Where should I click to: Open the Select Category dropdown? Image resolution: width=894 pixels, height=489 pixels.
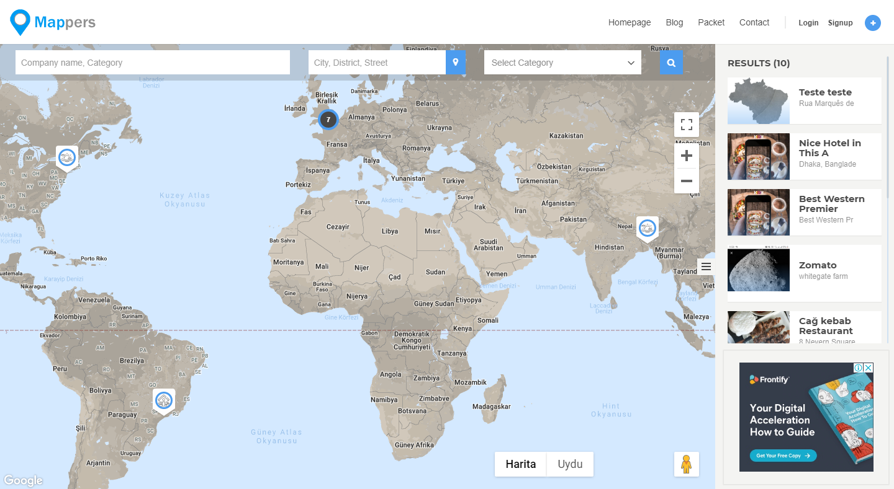click(562, 63)
